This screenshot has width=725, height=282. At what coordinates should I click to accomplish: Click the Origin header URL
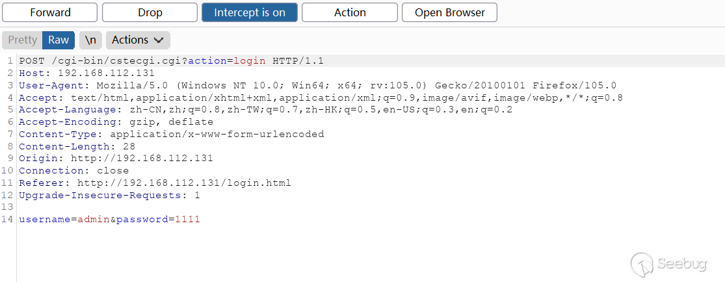coord(142,159)
